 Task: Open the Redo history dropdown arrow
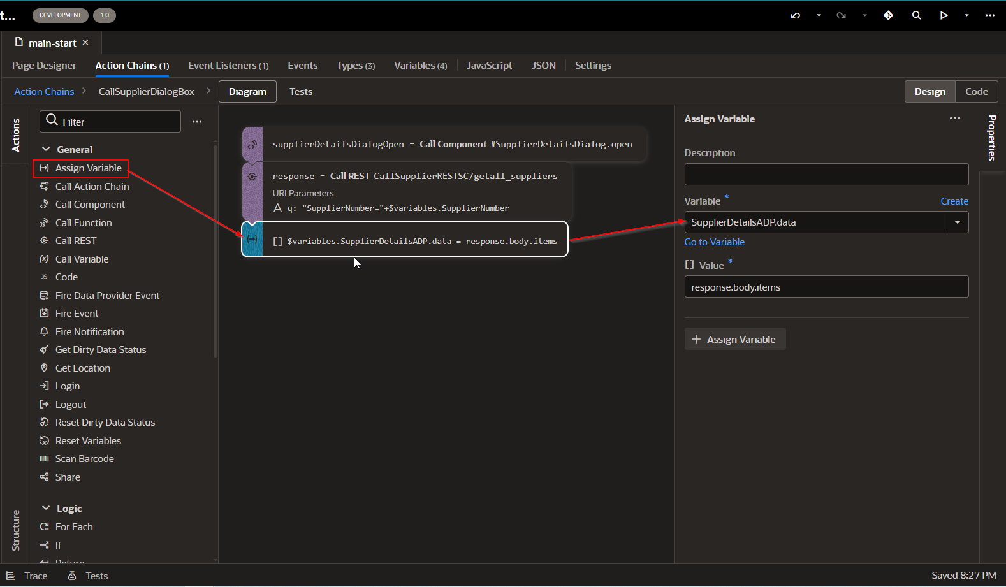864,15
